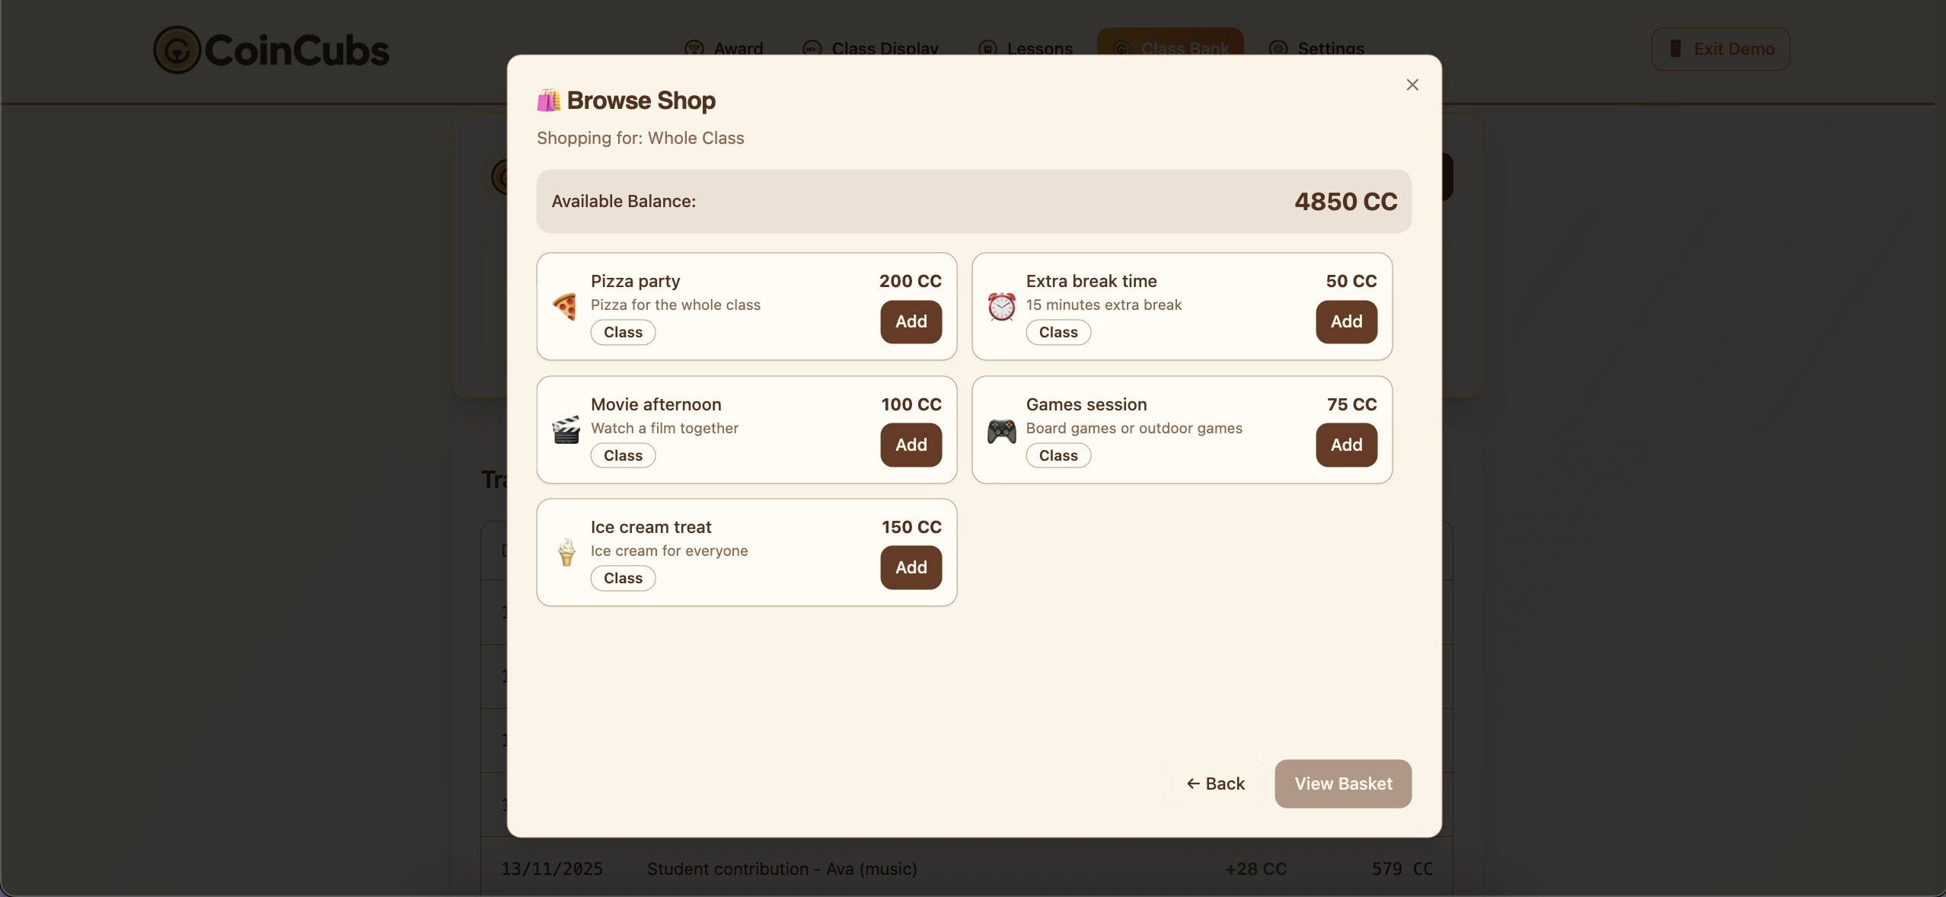
Task: Click the game controller icon
Action: (x=1001, y=431)
